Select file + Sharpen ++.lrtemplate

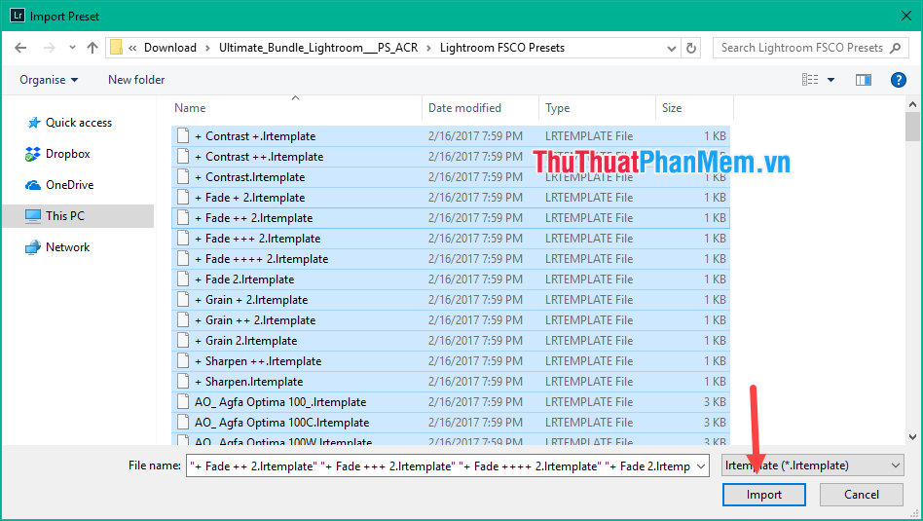(451, 361)
